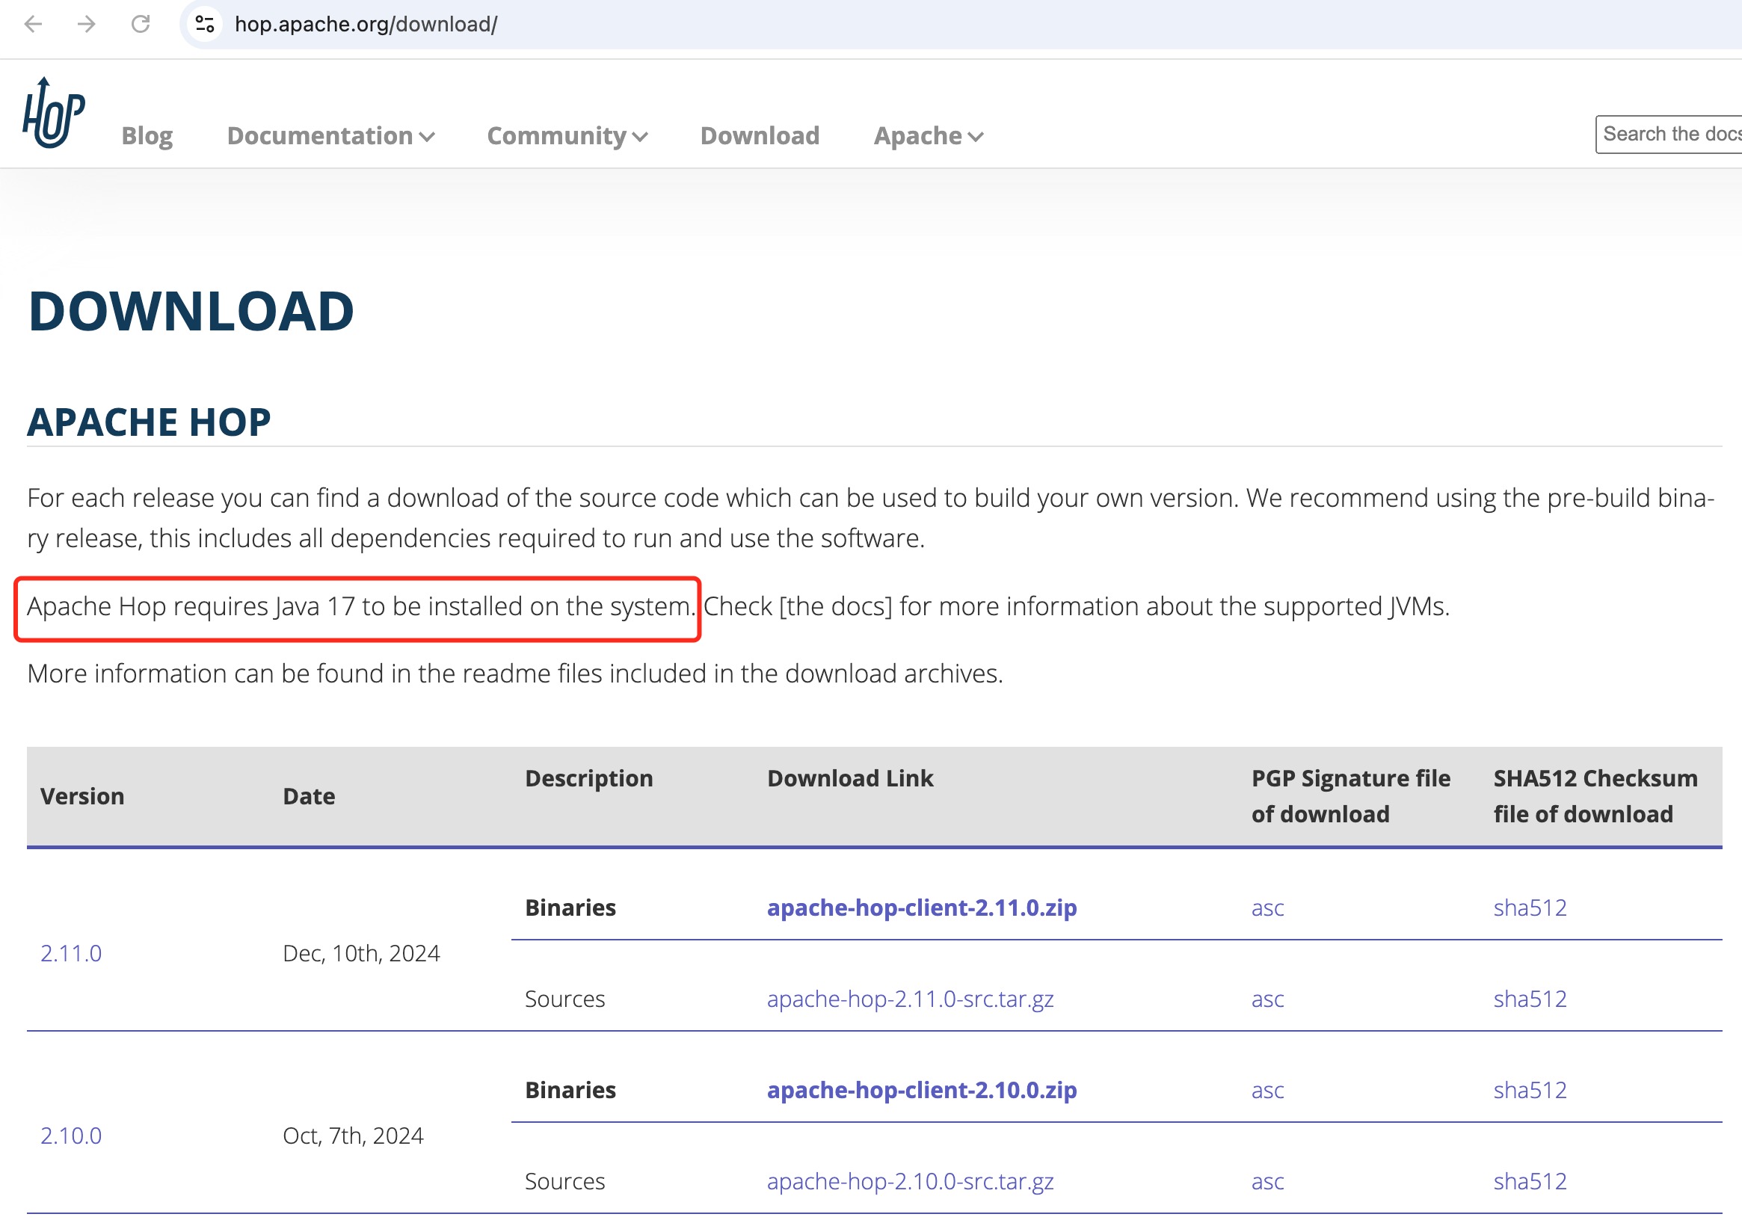Download apache-hop-client-2.11.0.zip binaries
Screen dimensions: 1742x1220
tap(921, 908)
